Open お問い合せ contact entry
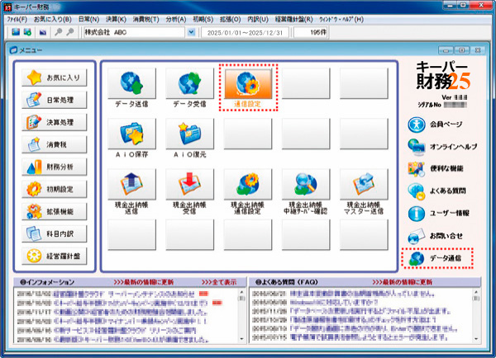This screenshot has height=358, width=496. pos(435,236)
